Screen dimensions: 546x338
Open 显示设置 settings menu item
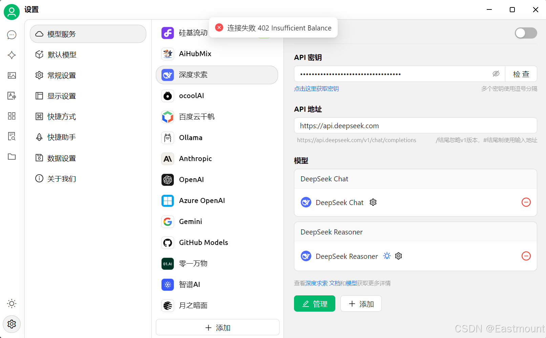tap(88, 96)
